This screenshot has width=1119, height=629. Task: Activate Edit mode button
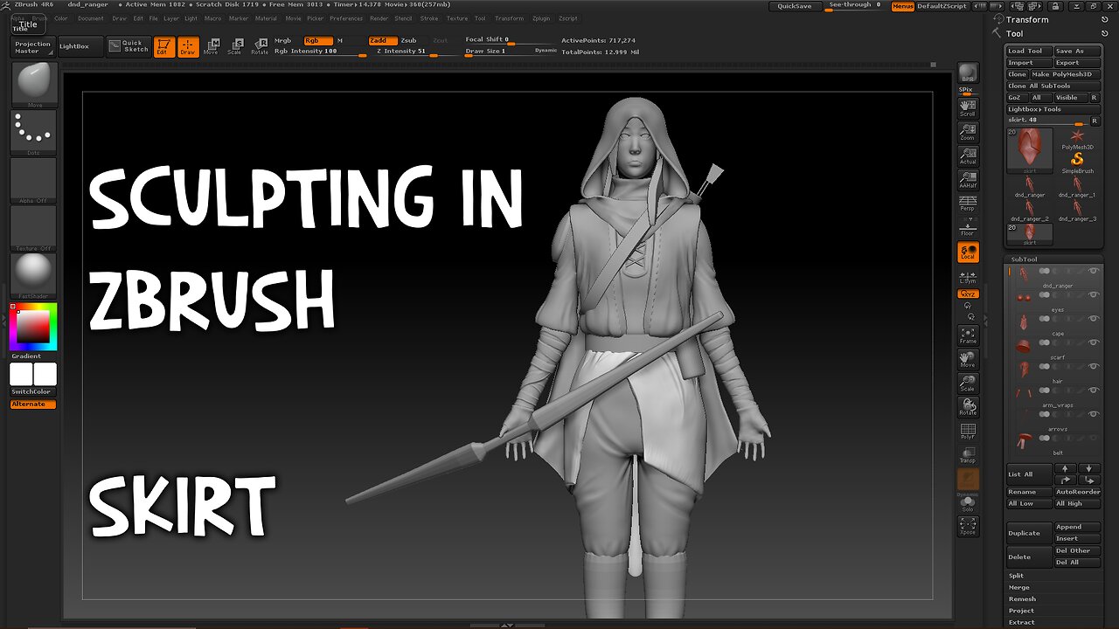point(163,47)
